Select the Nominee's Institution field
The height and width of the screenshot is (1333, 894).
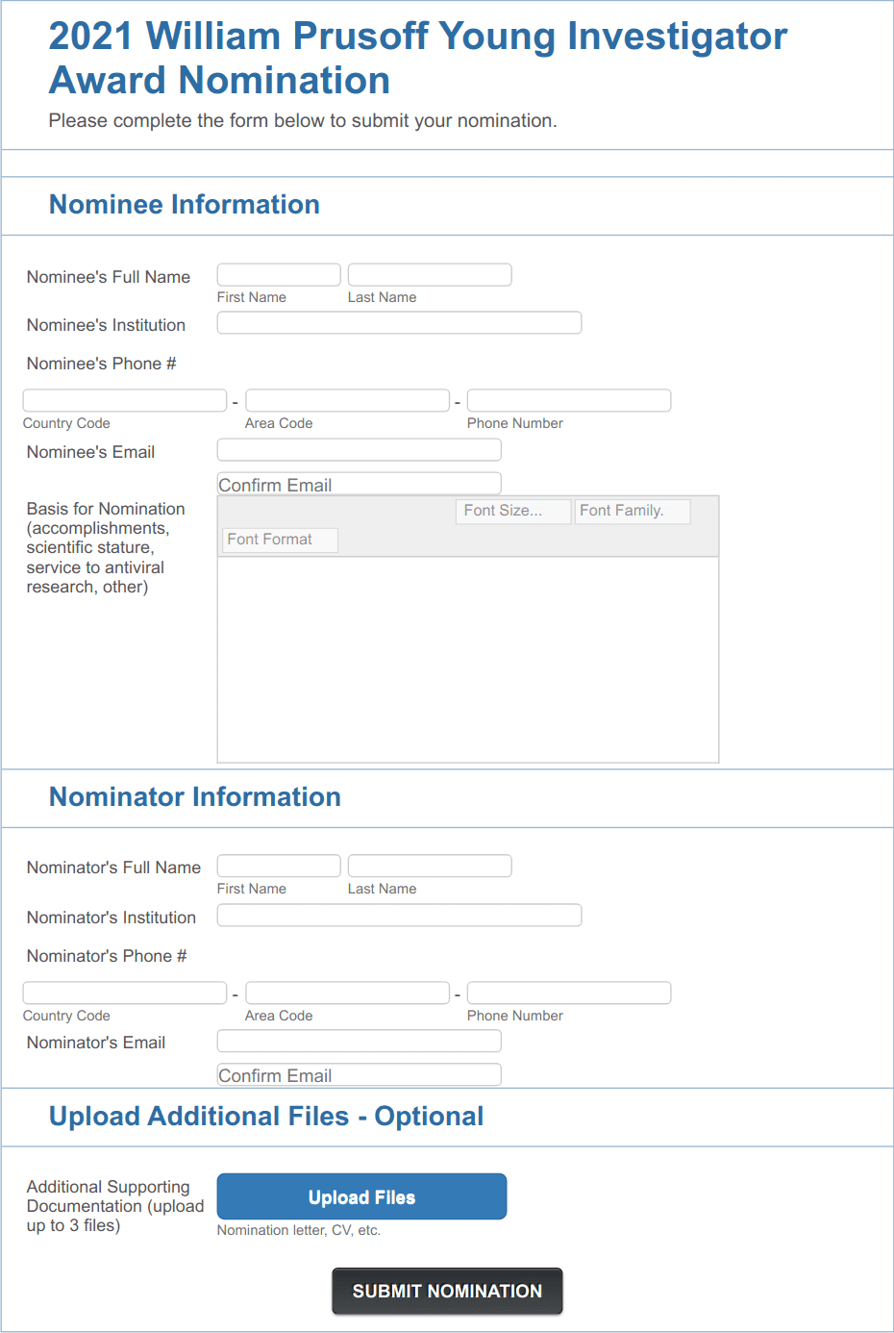(x=399, y=322)
